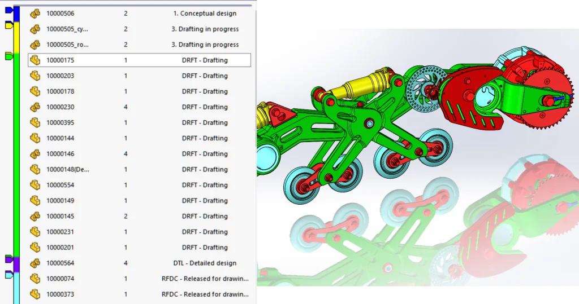Select the 10000564 part number
Screen dimensions: 579x304
coord(60,263)
